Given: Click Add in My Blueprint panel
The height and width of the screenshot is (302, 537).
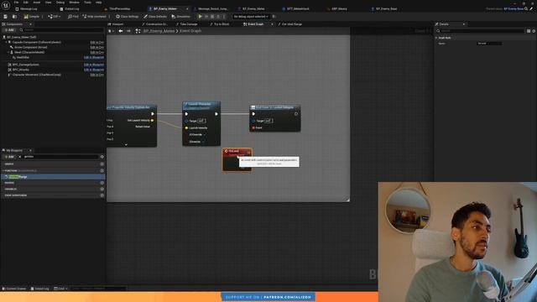Looking at the screenshot, I should [x=9, y=157].
